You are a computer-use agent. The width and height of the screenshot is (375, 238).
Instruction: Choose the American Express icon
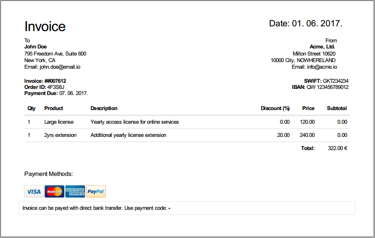point(75,191)
